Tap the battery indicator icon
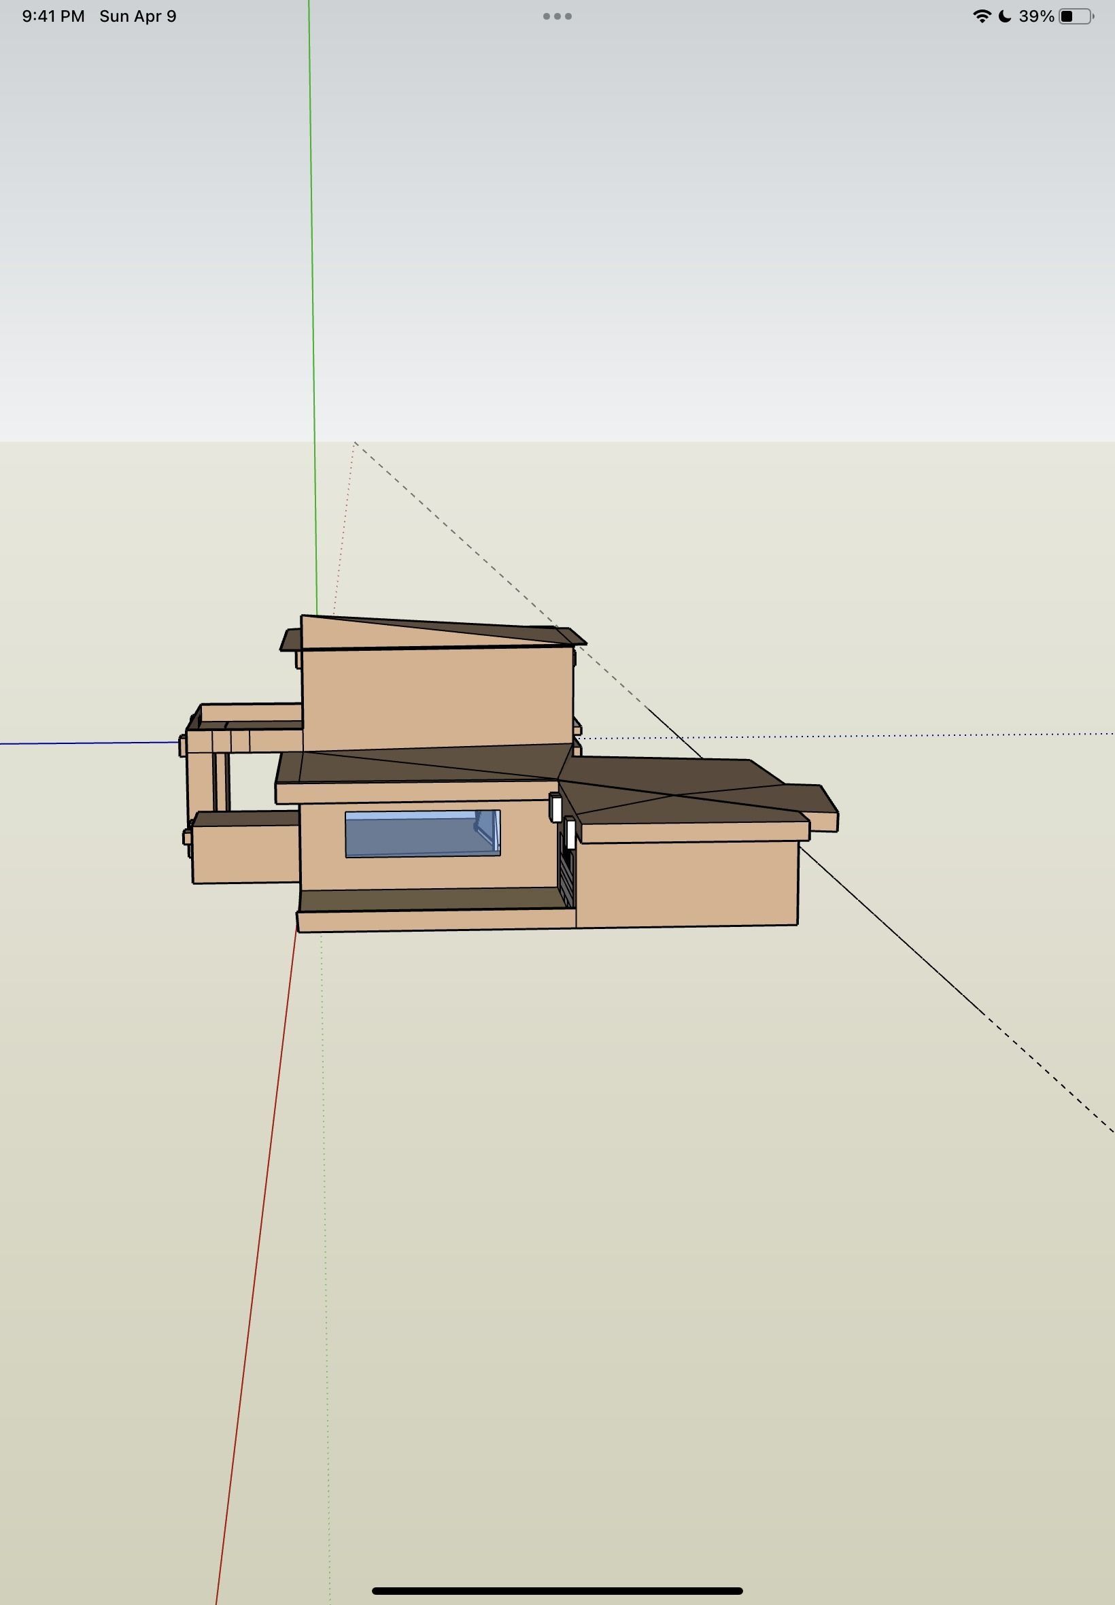Screen dimensions: 1115x1605 [x=1076, y=16]
